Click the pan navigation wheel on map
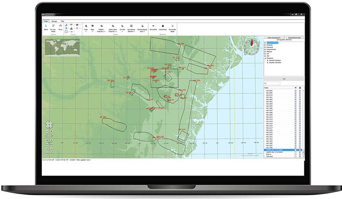Viewport: 342px width, 199px height. click(49, 125)
